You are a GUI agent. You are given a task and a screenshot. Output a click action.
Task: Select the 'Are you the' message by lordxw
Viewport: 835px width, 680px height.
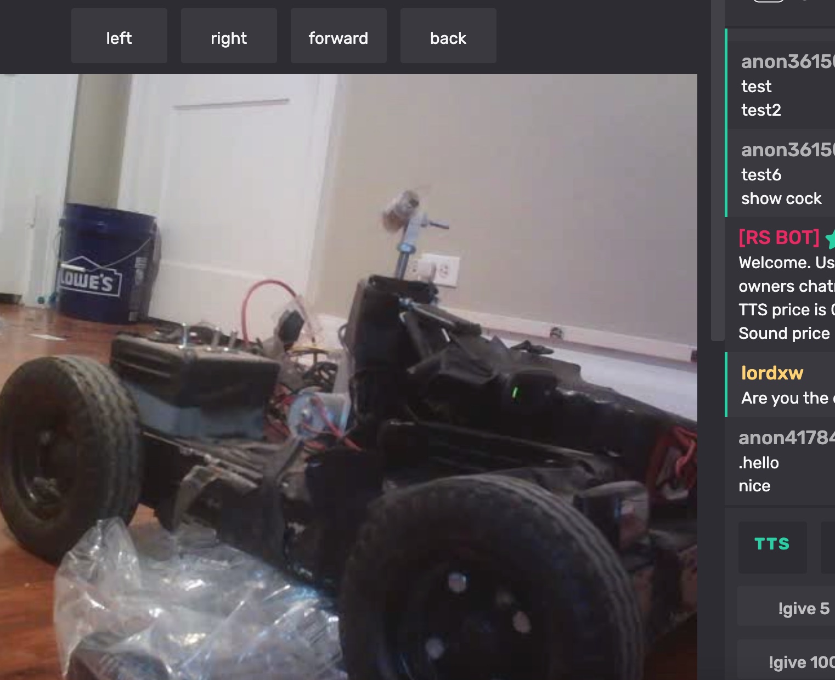click(x=787, y=398)
